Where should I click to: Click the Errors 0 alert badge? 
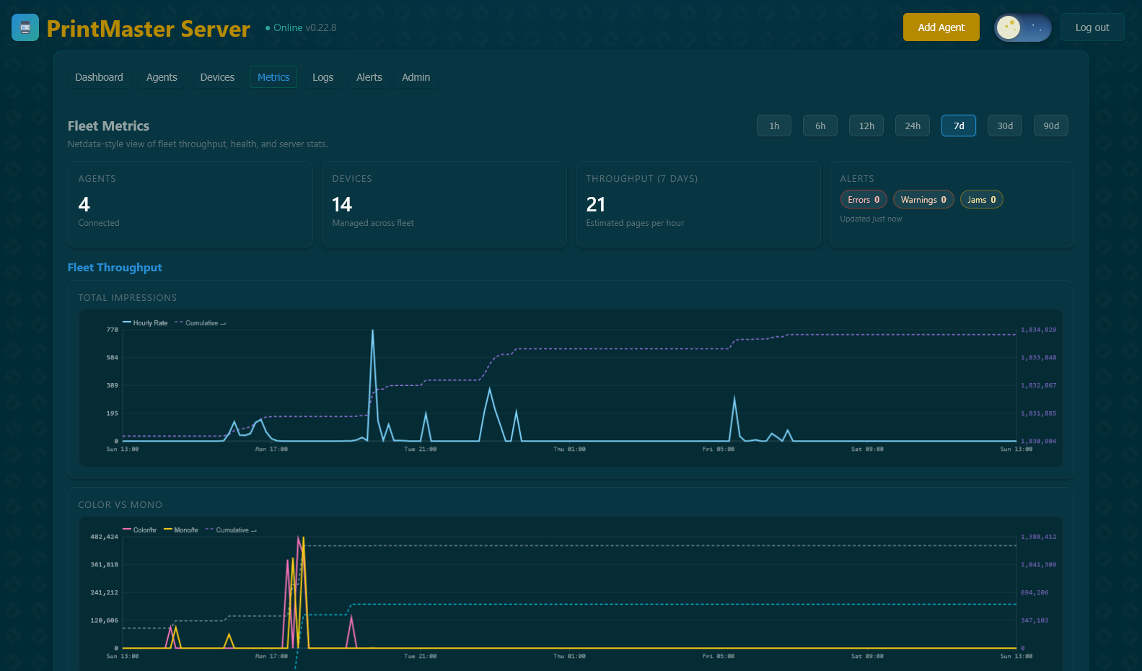pos(864,200)
